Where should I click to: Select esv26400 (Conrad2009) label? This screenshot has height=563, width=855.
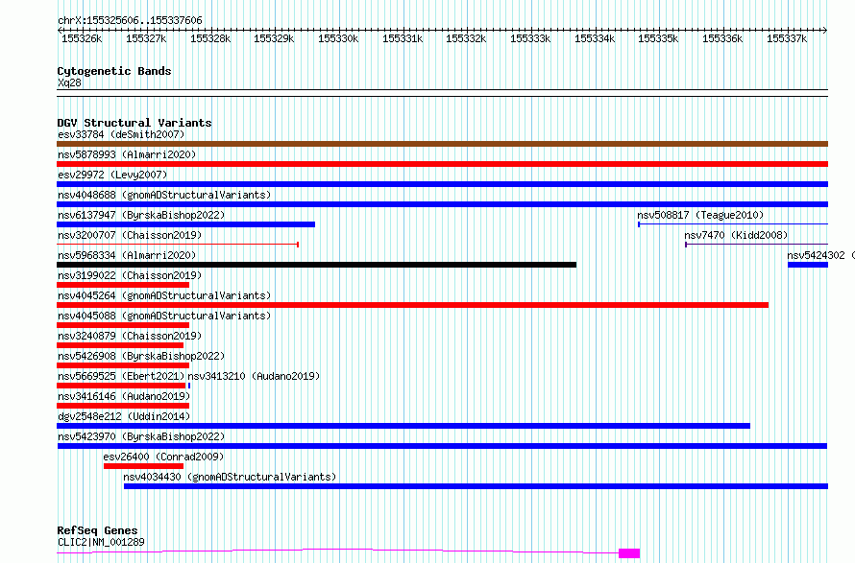coord(163,457)
